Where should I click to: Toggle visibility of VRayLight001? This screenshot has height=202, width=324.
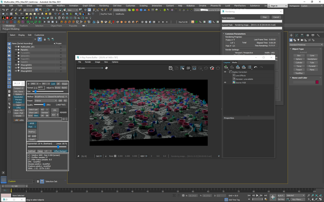tap(16, 65)
